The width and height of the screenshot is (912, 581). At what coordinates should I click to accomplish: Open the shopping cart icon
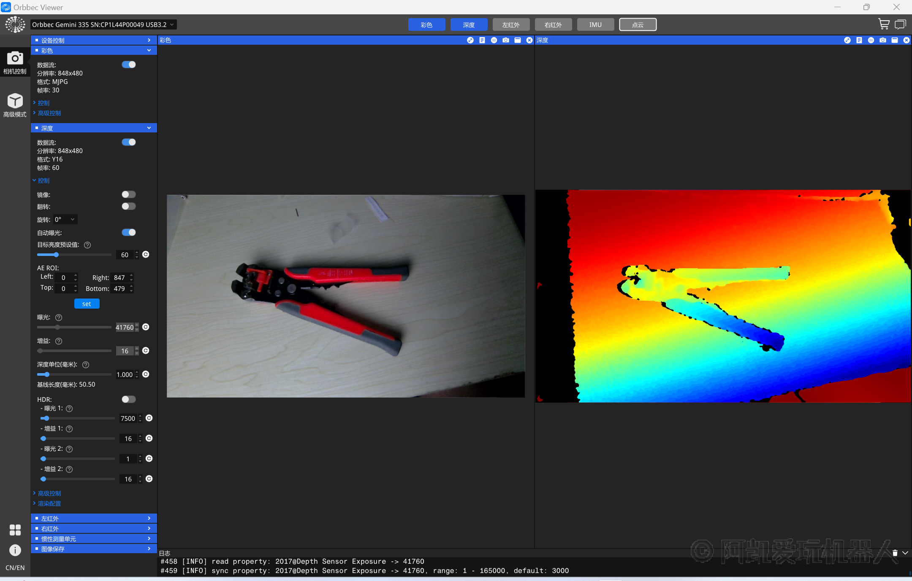coord(883,24)
